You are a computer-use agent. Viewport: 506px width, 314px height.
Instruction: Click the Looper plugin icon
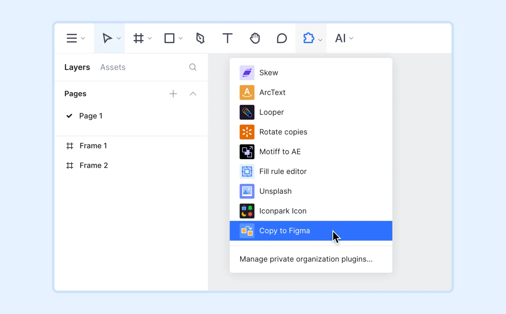click(x=247, y=112)
